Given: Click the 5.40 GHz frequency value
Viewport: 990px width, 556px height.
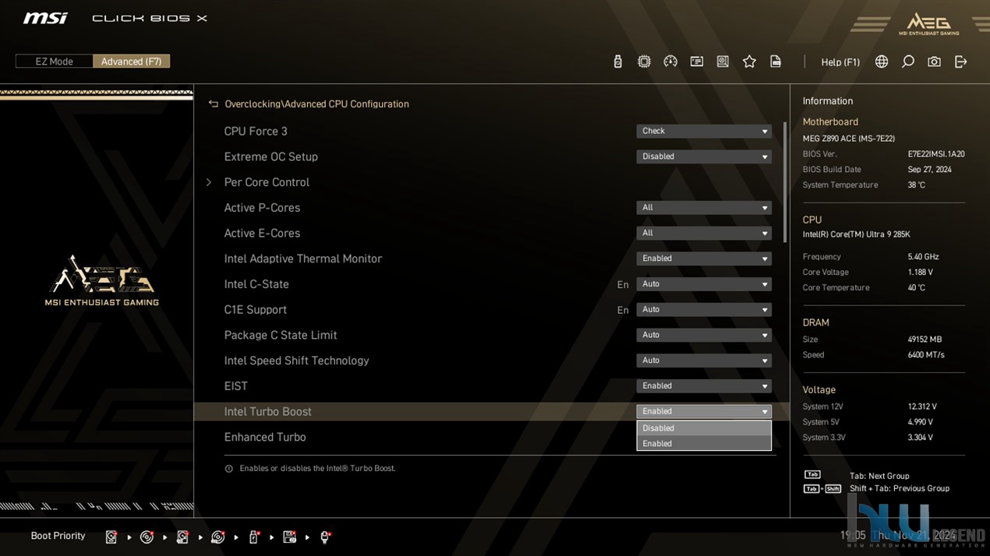Looking at the screenshot, I should pos(923,257).
